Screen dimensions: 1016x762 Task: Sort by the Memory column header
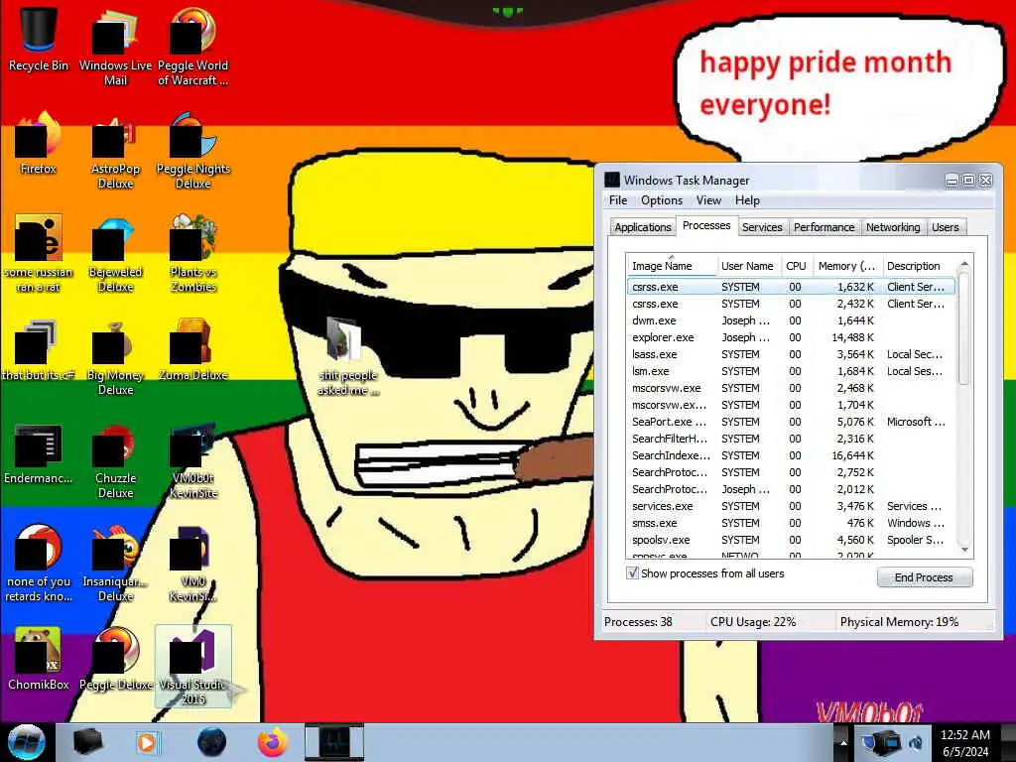(847, 266)
